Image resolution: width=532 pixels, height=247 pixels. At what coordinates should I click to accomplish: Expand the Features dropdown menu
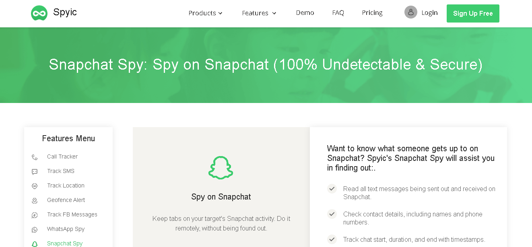pos(259,13)
